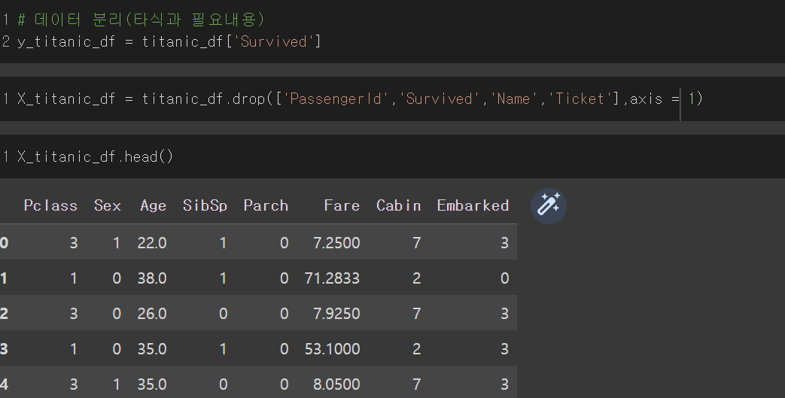Click the Fare column header
Image resolution: width=785 pixels, height=398 pixels.
342,205
